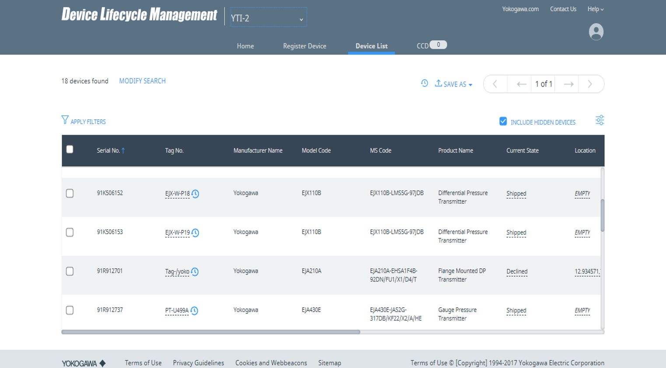Open tag history icon for PT-U499A

[x=194, y=311]
